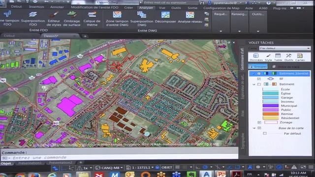This screenshot has height=177, width=315.
Task: Click the help question mark icon
Action: [x=268, y=3]
